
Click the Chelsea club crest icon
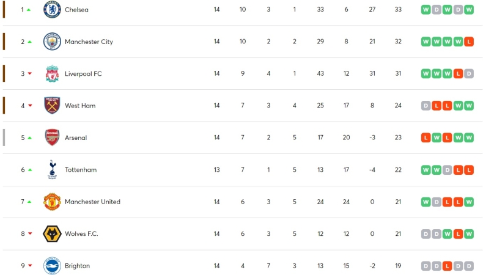[x=52, y=10]
